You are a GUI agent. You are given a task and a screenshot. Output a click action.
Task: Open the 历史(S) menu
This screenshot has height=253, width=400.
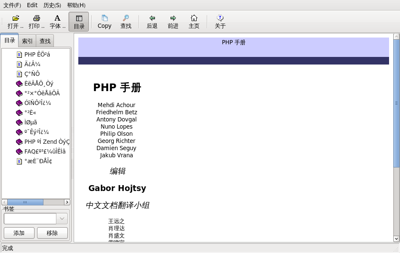coord(52,5)
